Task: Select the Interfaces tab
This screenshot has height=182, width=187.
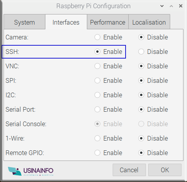Action: pyautogui.click(x=66, y=22)
